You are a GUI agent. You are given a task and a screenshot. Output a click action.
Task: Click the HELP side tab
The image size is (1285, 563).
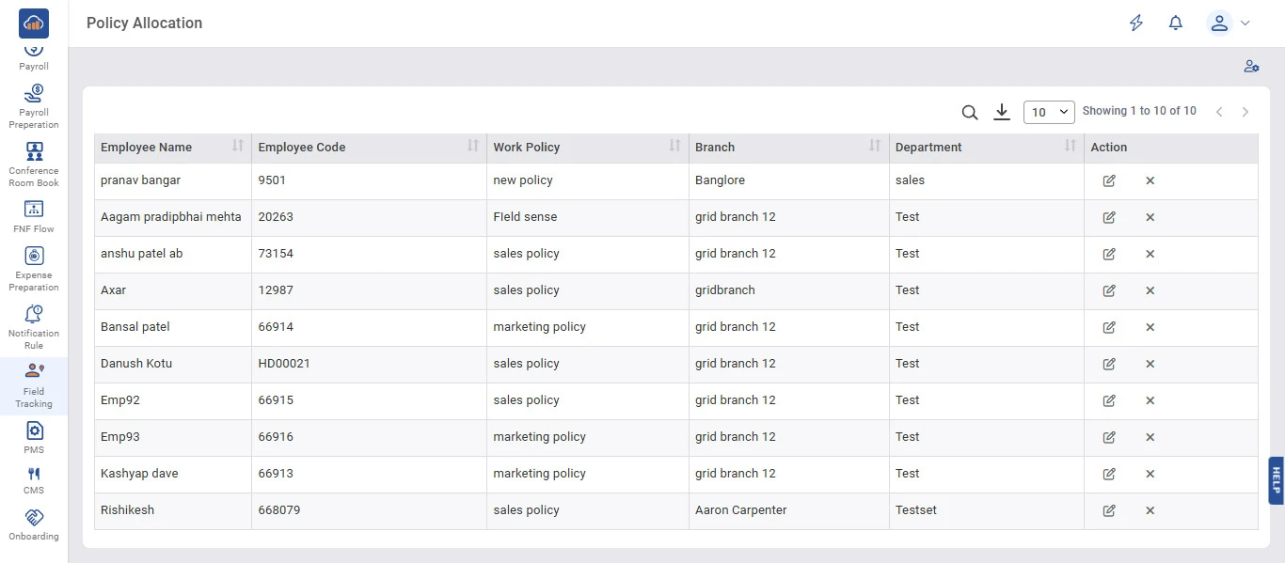click(1276, 480)
